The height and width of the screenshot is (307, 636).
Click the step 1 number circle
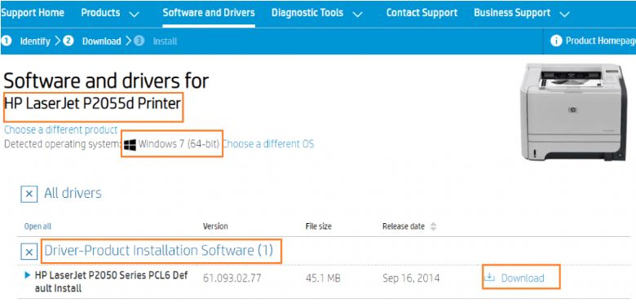[x=7, y=41]
